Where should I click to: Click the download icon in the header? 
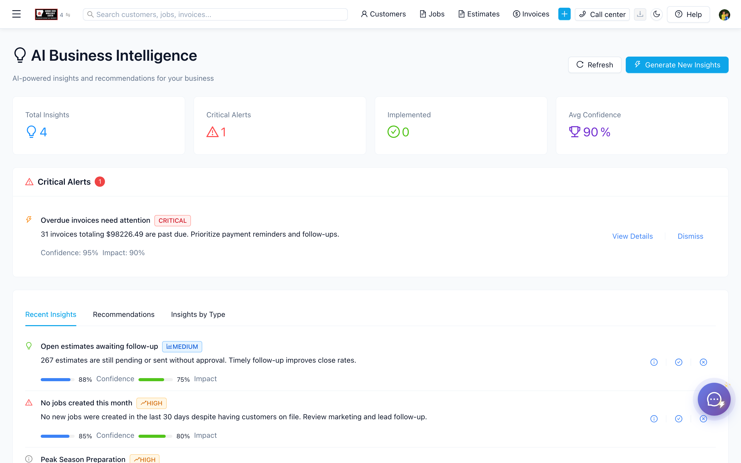640,14
